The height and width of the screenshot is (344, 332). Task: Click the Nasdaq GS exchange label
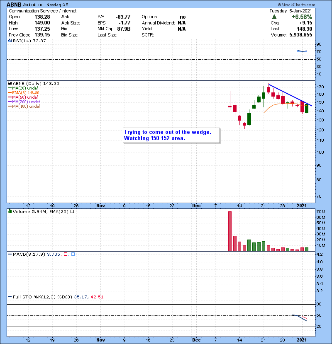click(57, 5)
